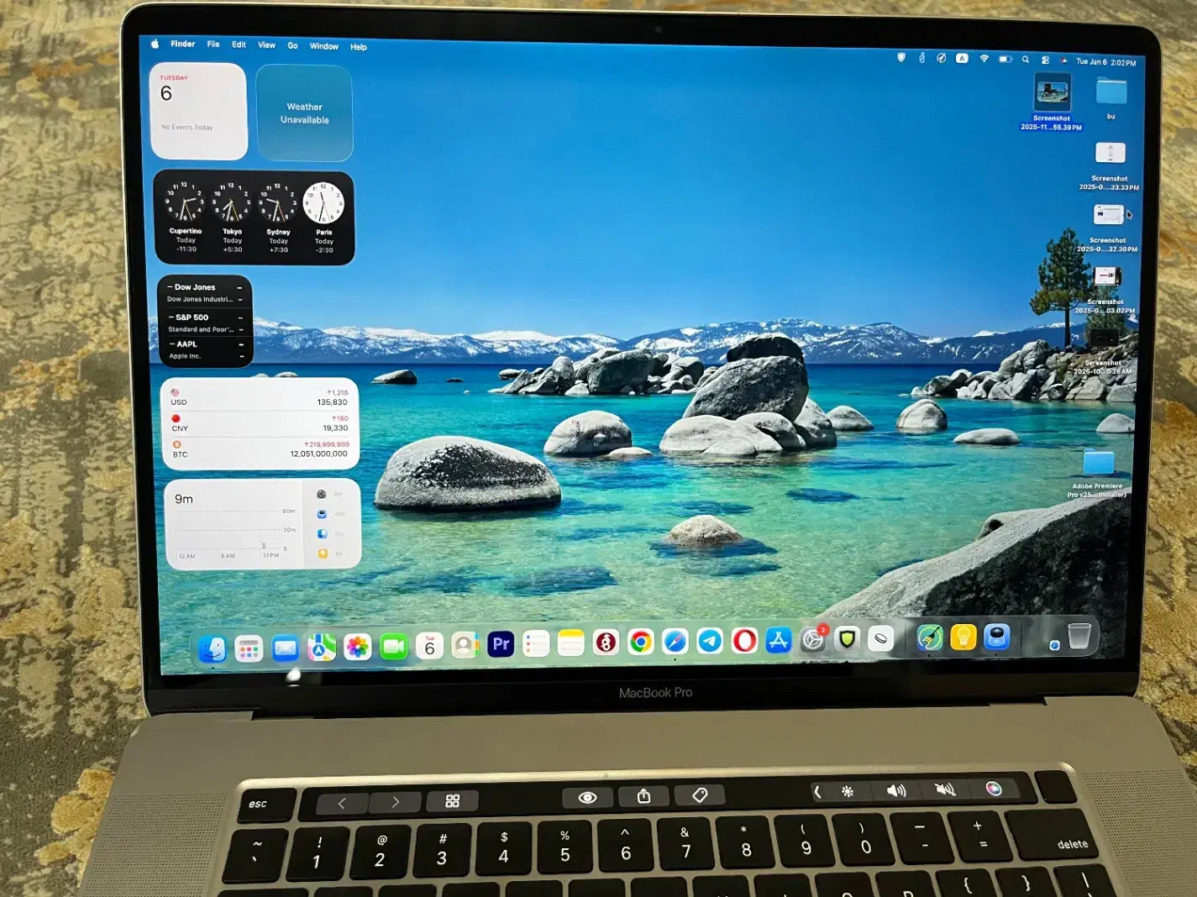Click the date and time in the menu bar
Screen dimensions: 1197x897
1105,62
